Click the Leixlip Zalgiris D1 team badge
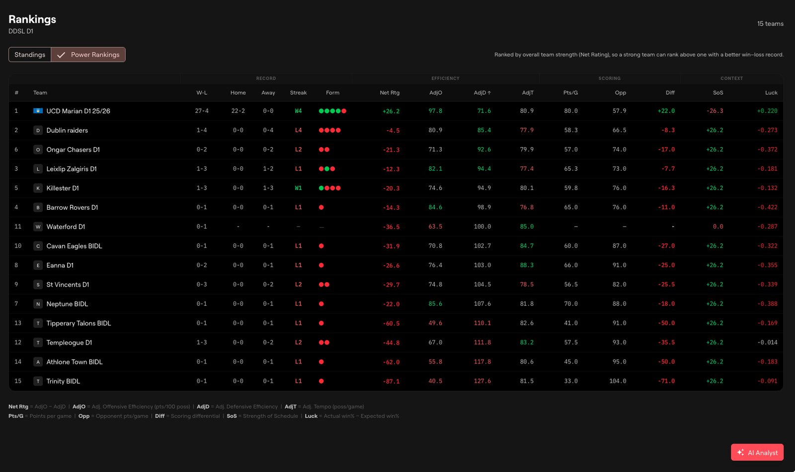795x472 pixels. click(x=38, y=169)
